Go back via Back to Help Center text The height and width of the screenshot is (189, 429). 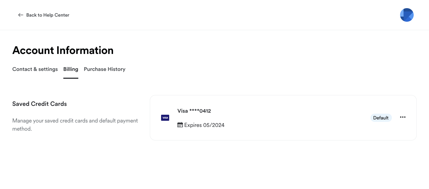click(x=48, y=15)
